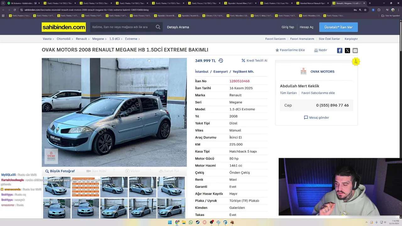Bookmark page with the star icon
402x226 pixels.
click(x=365, y=10)
